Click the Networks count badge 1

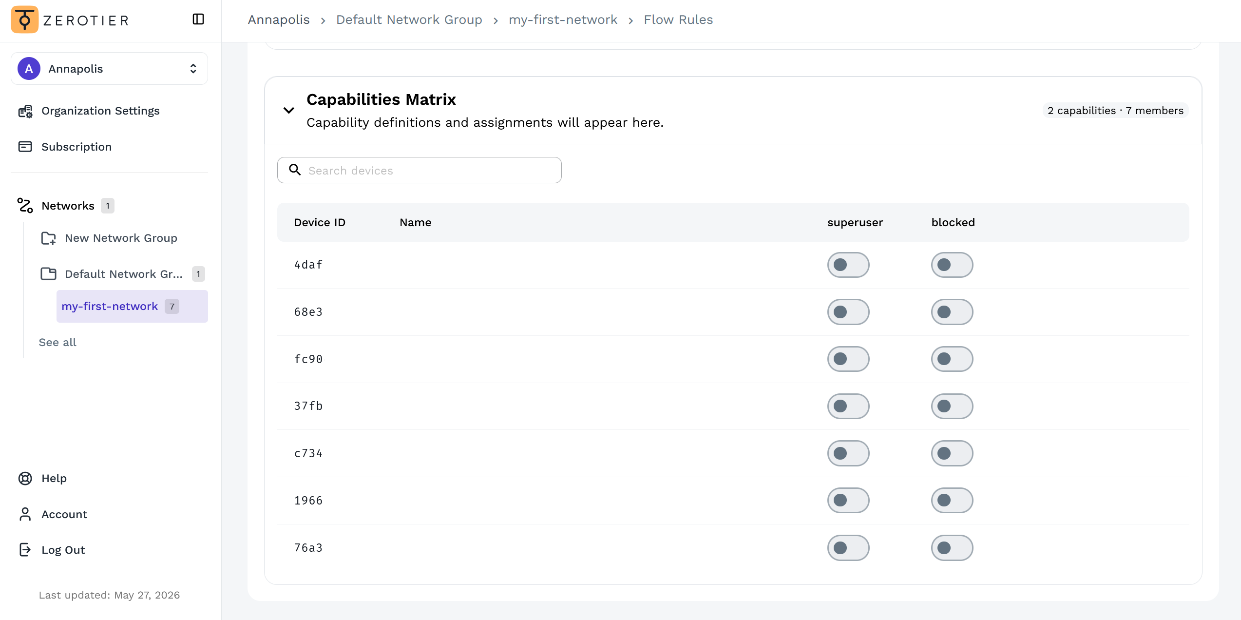point(108,206)
